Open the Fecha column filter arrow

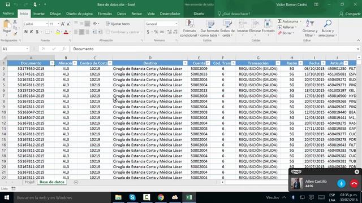[x=323, y=63]
